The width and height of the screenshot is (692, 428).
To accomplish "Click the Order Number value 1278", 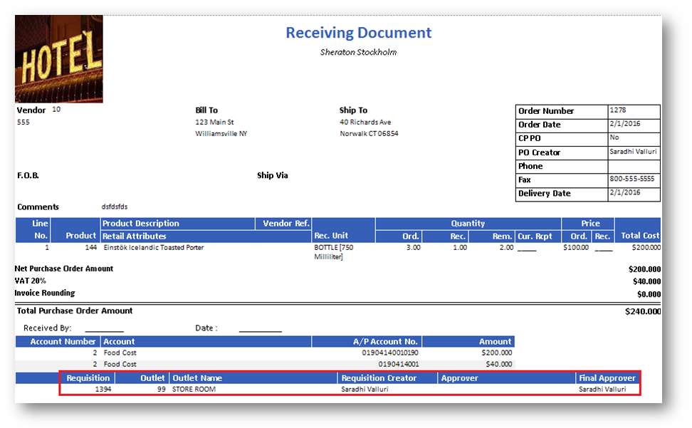I will [617, 110].
